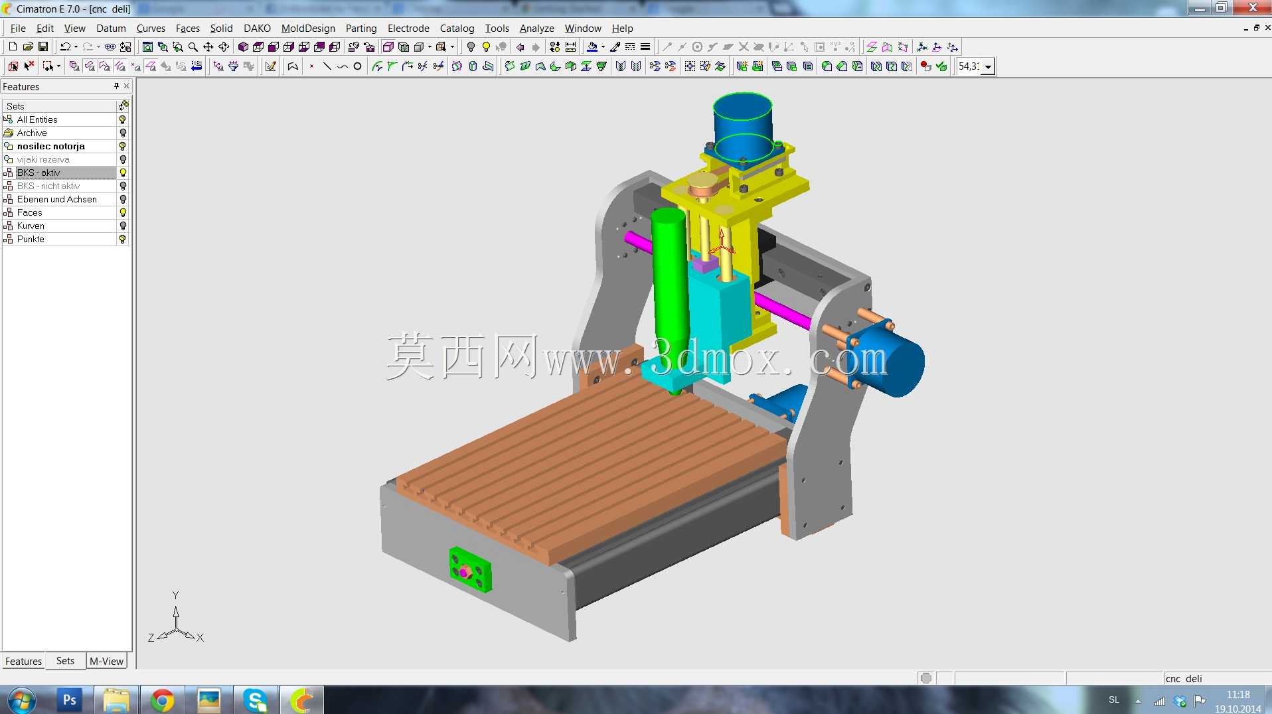The height and width of the screenshot is (714, 1272).
Task: Click the green check validate icon
Action: [941, 66]
